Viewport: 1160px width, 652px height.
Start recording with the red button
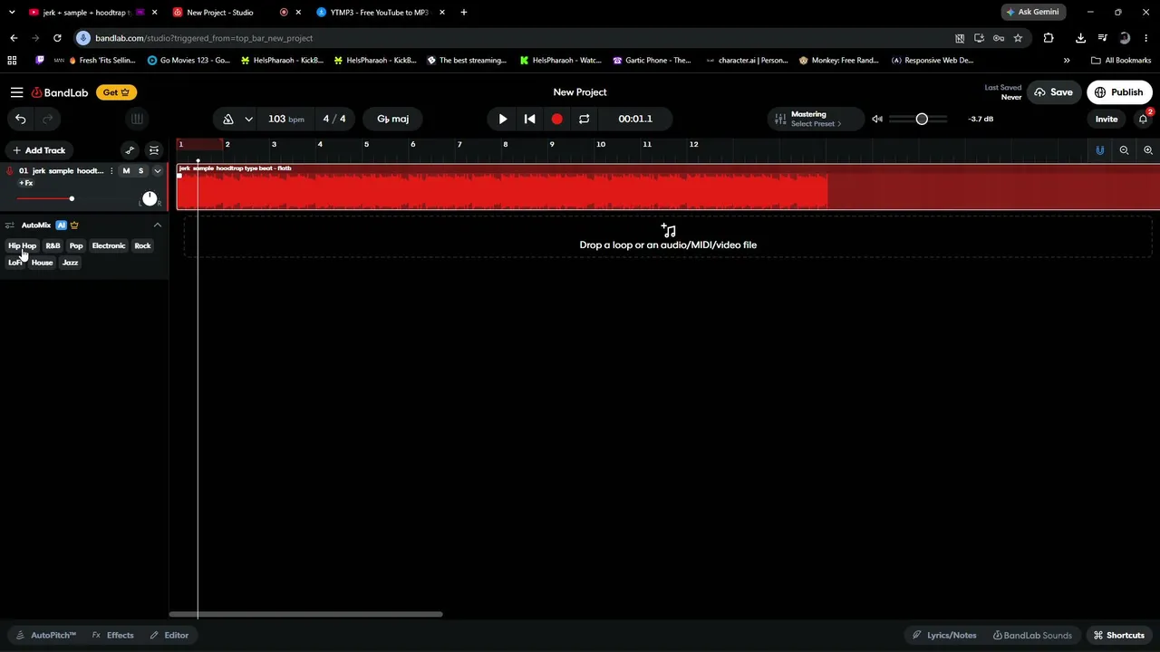tap(556, 119)
